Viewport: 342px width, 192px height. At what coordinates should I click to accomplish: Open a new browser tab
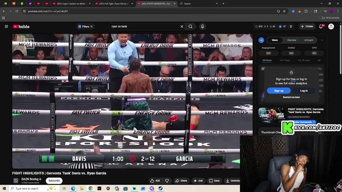click(x=223, y=4)
